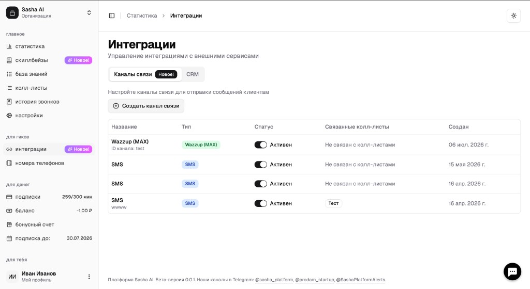
Task: Toggle the SMS channel created 15 мая
Action: coord(261,165)
